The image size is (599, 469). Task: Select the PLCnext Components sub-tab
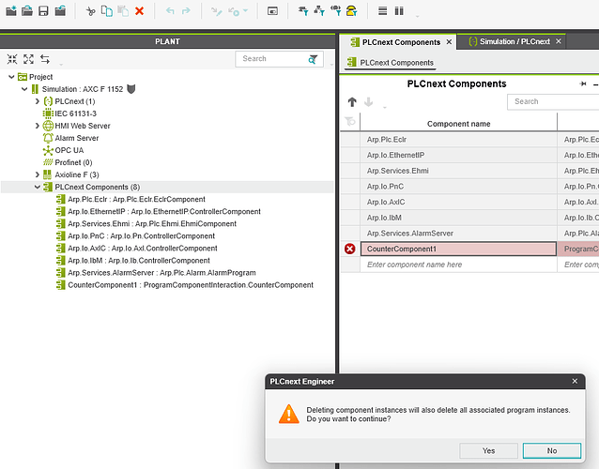tap(390, 63)
